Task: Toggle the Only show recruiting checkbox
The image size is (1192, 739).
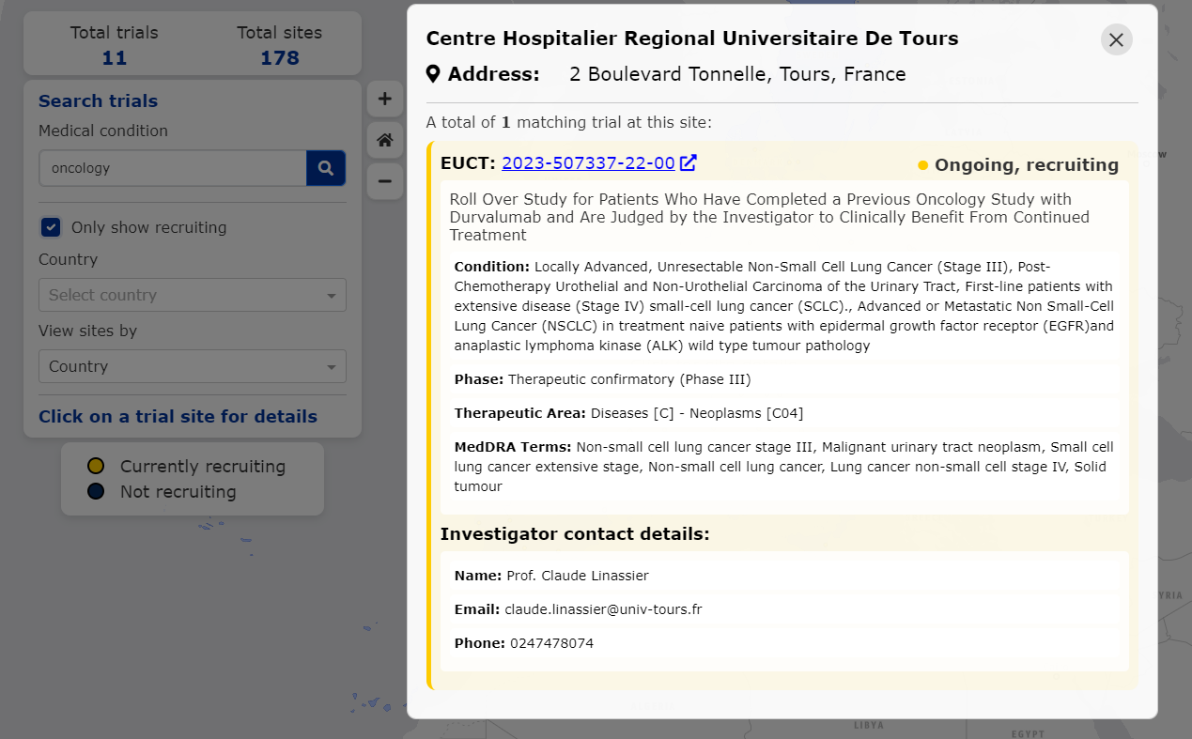Action: 51,227
